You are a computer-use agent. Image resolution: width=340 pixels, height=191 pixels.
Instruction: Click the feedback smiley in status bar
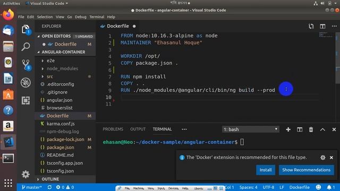318,187
